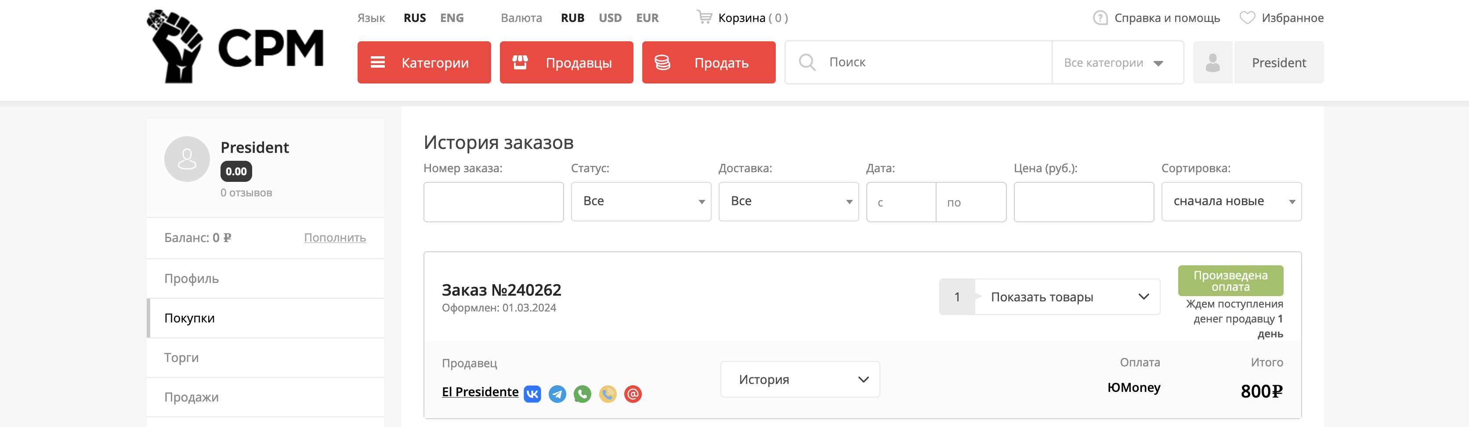Open the Статус filter dropdown
1469x427 pixels.
pos(641,202)
